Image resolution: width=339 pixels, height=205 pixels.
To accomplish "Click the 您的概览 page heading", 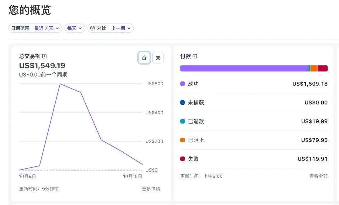I will [30, 10].
